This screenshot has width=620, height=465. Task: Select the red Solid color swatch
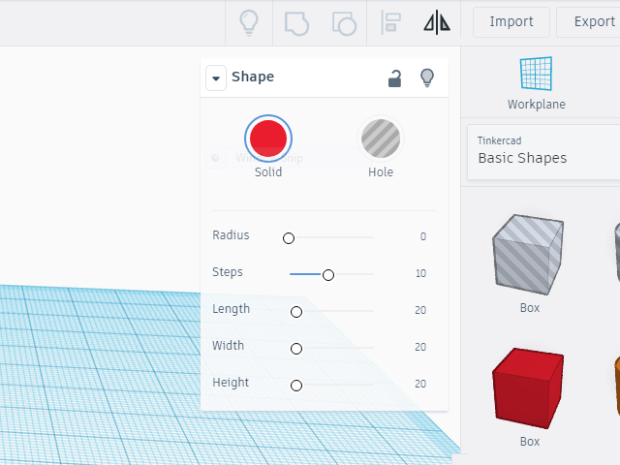pos(268,139)
